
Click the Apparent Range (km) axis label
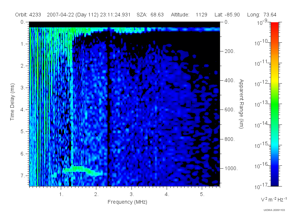click(x=241, y=104)
